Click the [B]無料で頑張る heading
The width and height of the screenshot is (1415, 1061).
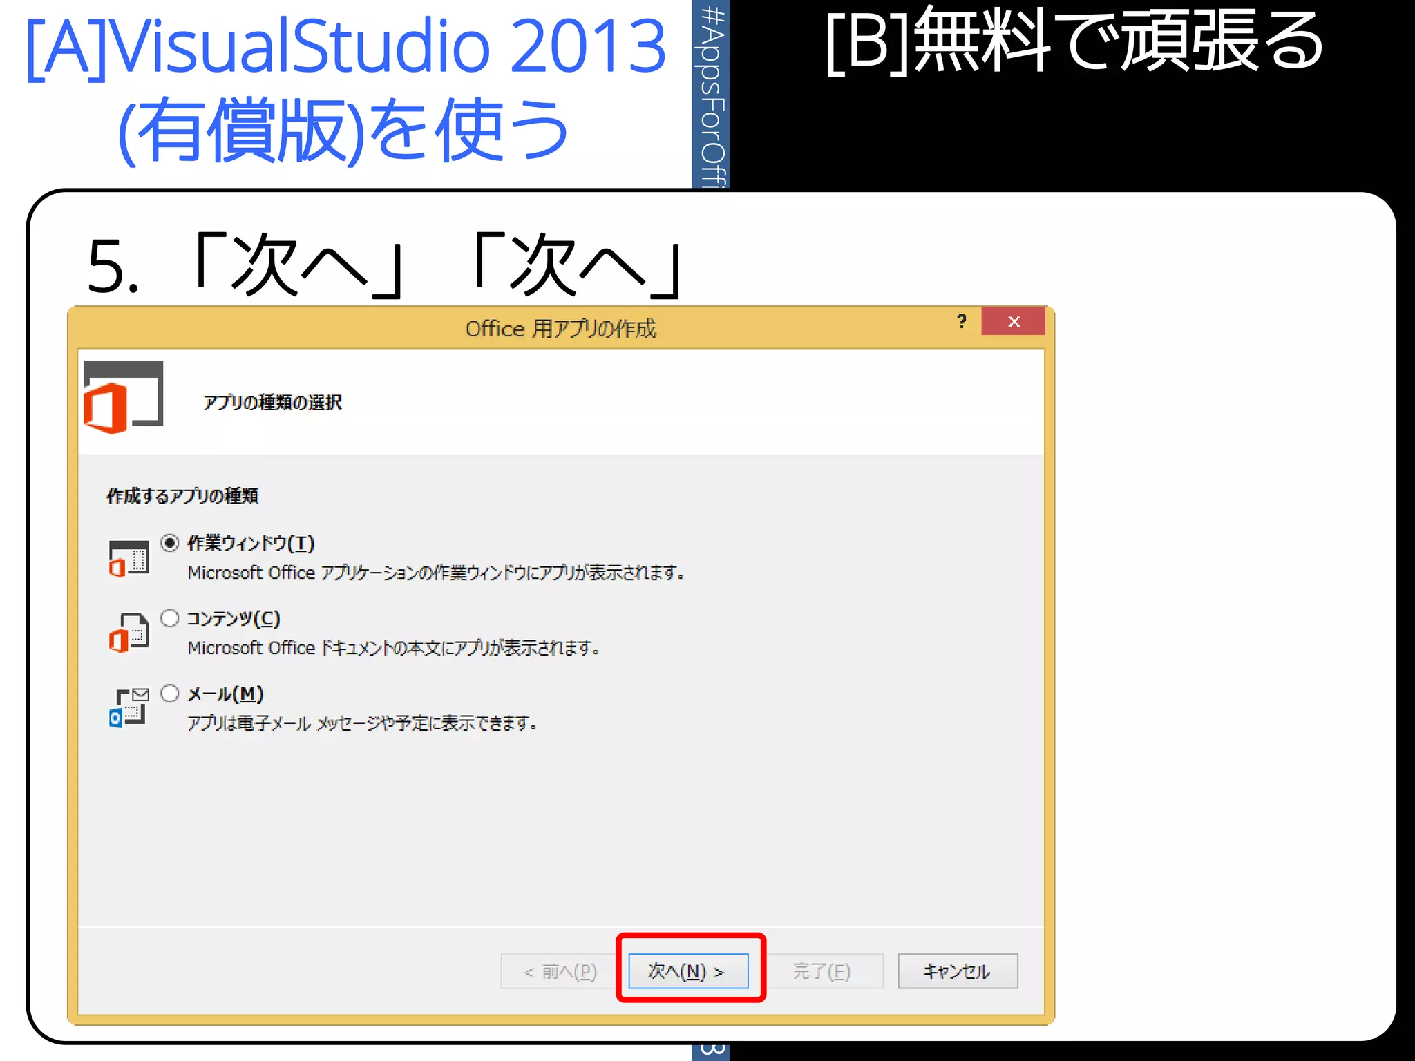pos(1075,40)
